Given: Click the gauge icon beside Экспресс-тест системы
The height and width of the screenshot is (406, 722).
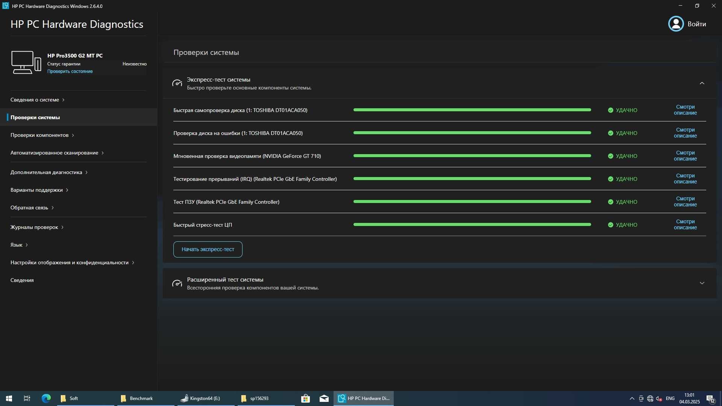Looking at the screenshot, I should [177, 83].
